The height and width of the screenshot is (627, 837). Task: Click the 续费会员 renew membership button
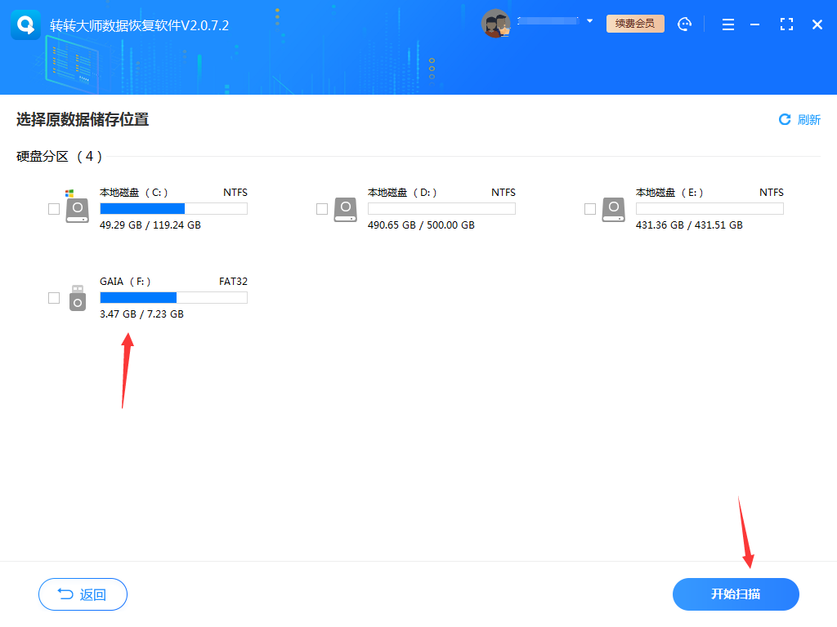pos(635,23)
